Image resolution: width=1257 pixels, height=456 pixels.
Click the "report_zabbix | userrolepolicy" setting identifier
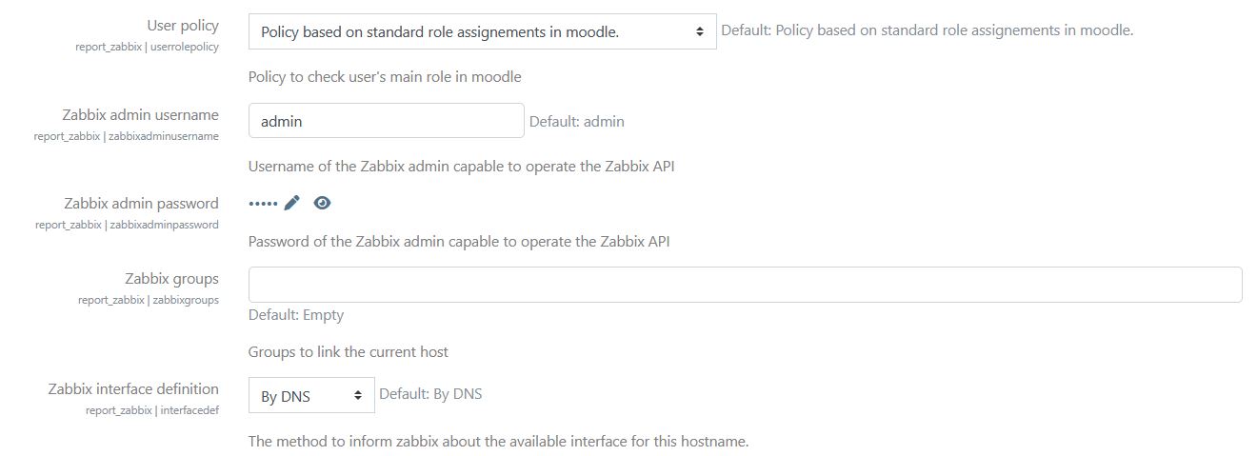point(147,47)
